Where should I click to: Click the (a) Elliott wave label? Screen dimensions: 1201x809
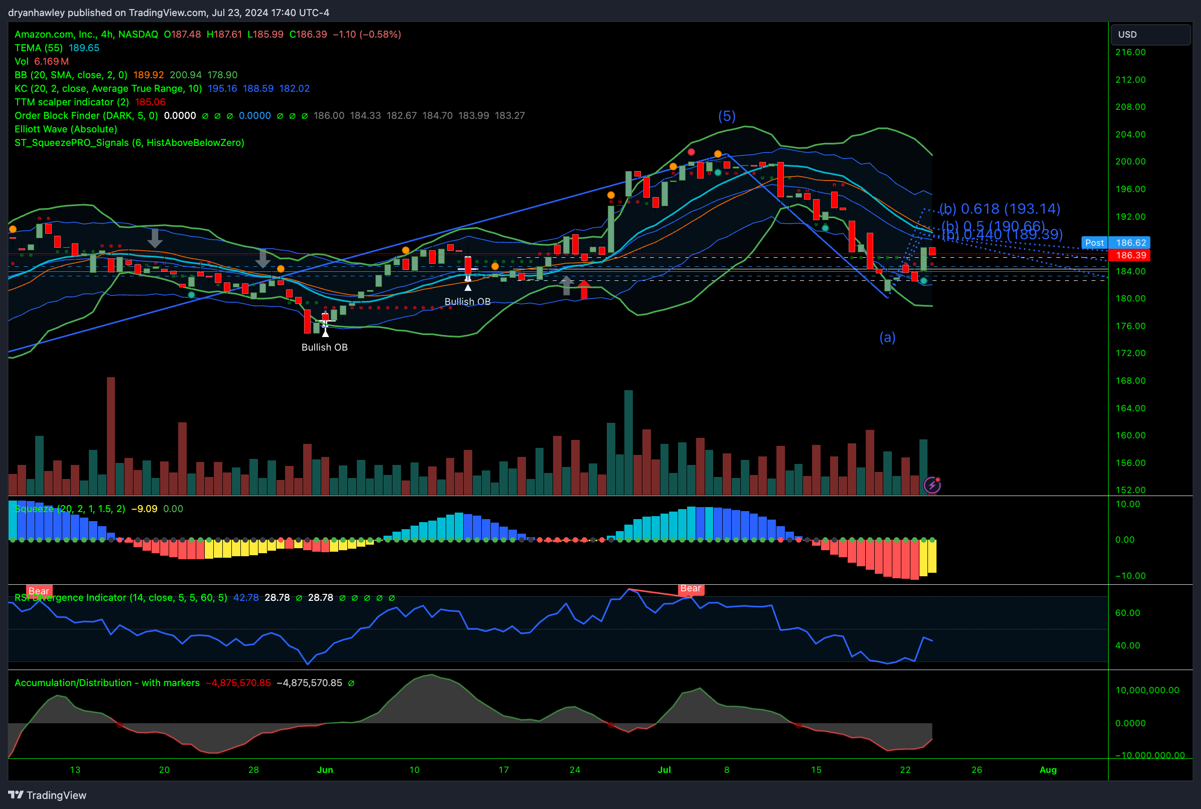click(887, 338)
